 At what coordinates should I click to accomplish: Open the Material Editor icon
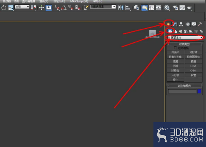[x=167, y=8]
